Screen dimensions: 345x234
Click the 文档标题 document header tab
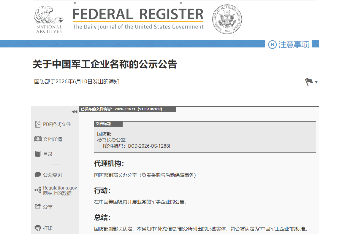pos(108,124)
